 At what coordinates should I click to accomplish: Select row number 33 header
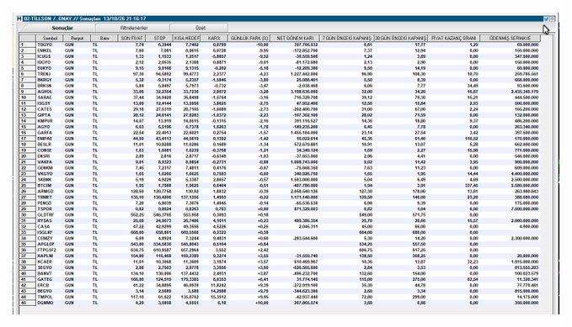27,232
